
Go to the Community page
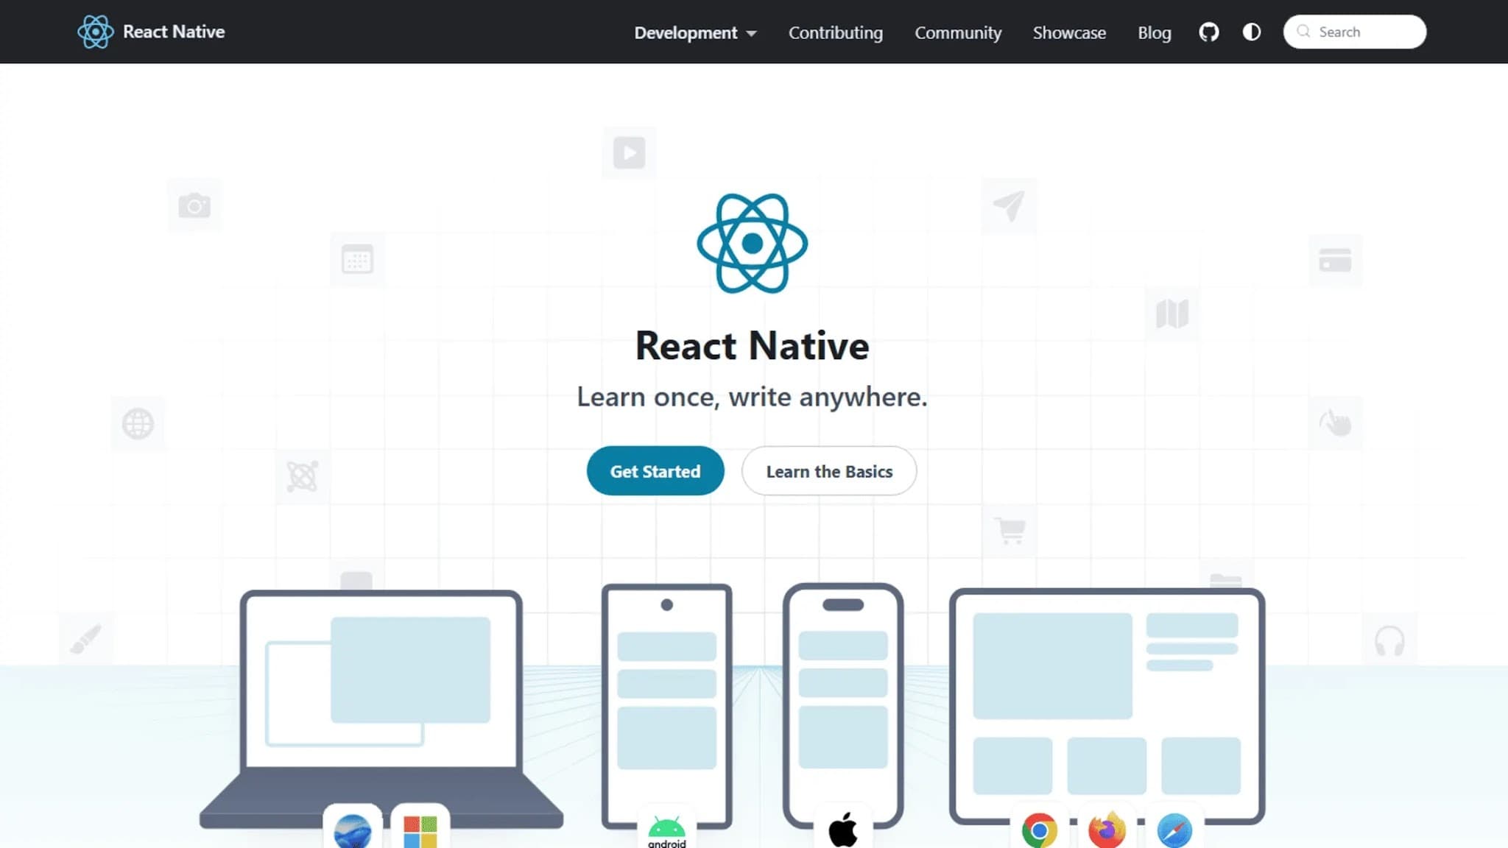pos(958,32)
